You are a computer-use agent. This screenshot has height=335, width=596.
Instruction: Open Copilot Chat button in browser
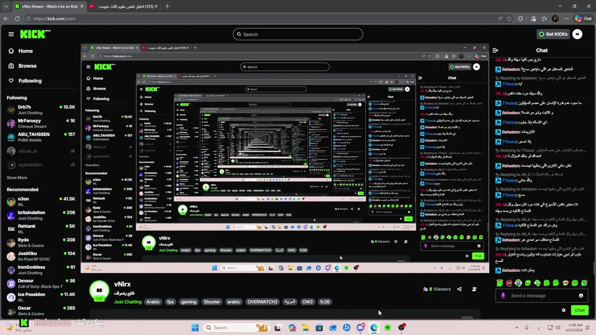583,19
